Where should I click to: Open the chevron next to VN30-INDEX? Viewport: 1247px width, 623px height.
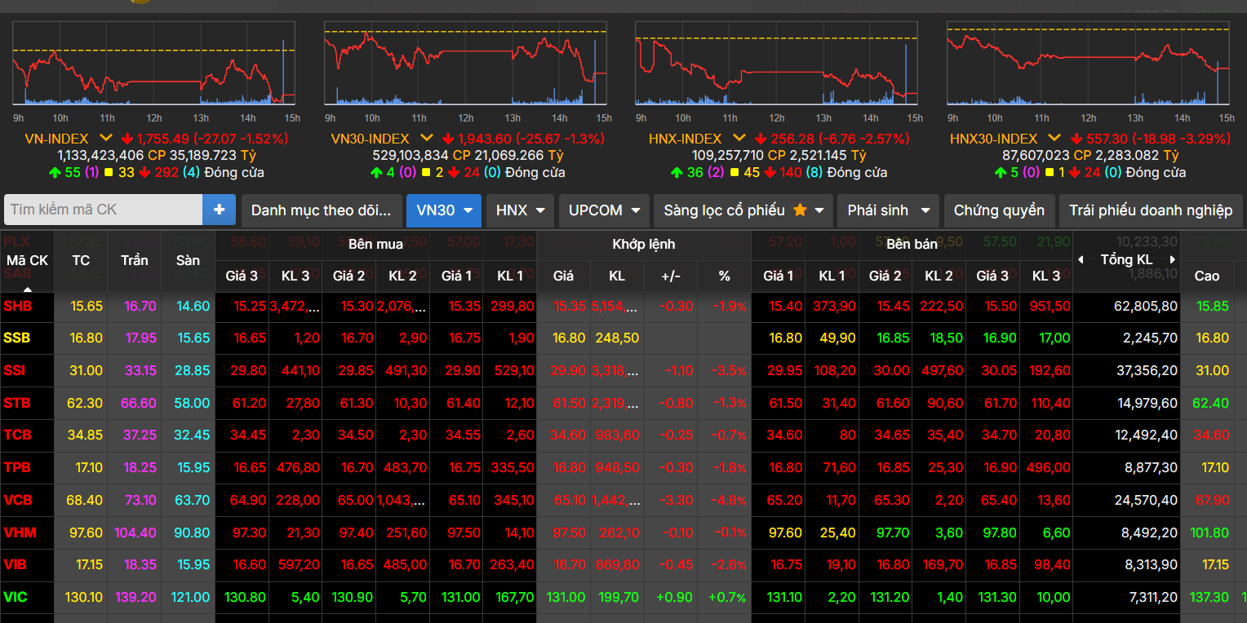tap(426, 139)
